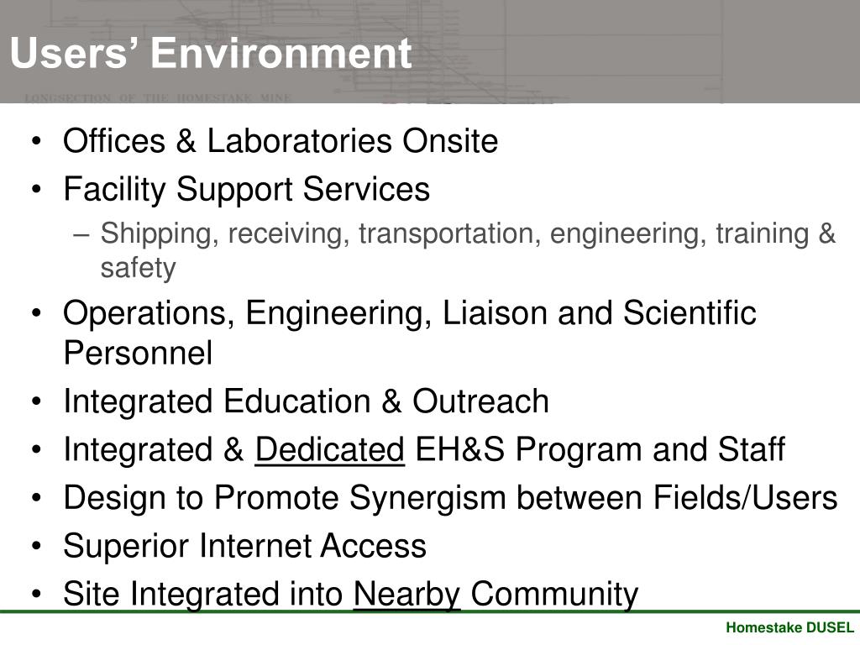The height and width of the screenshot is (645, 860).
Task: Click the Users' Environment slide title
Action: pyautogui.click(x=211, y=53)
